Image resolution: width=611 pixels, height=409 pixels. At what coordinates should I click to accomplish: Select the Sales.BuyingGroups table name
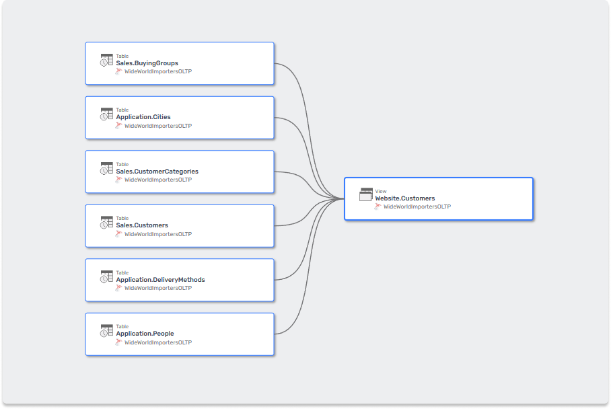coord(147,63)
